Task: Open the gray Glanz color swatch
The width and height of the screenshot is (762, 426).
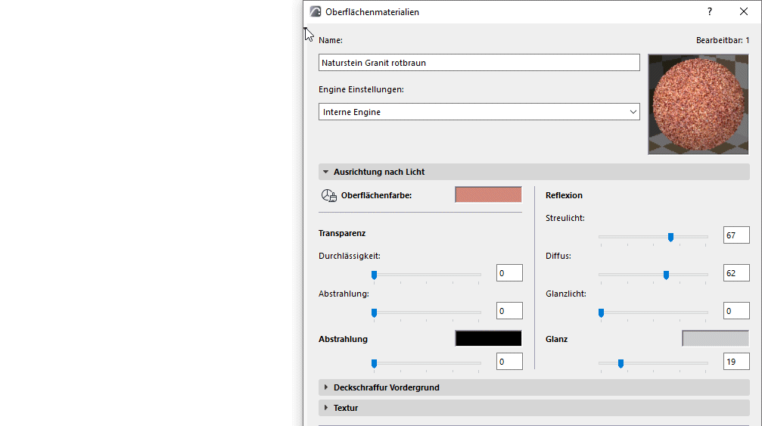Action: point(715,338)
